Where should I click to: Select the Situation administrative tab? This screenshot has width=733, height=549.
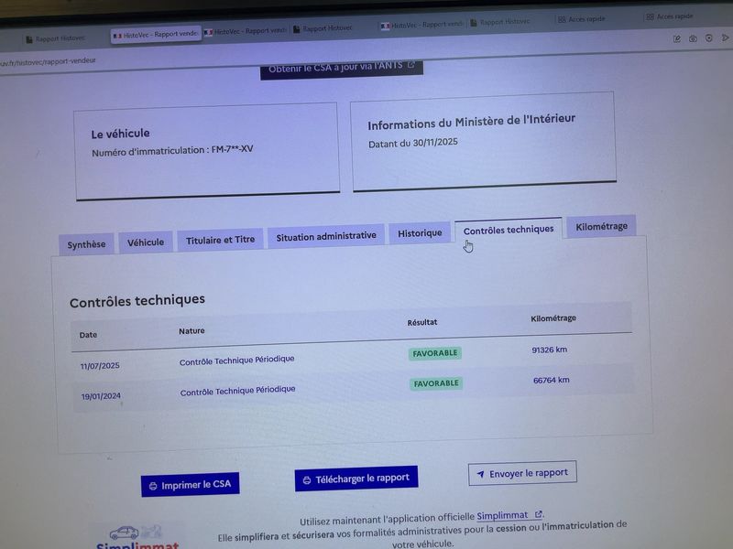click(x=326, y=236)
